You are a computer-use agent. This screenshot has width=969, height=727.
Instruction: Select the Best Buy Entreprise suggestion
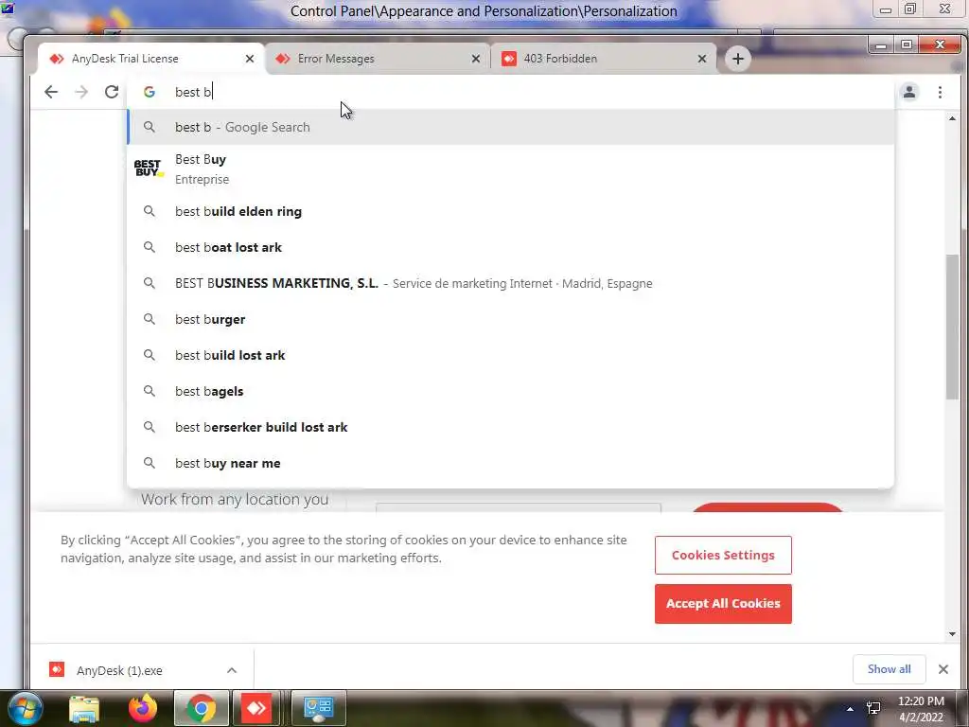pyautogui.click(x=510, y=168)
